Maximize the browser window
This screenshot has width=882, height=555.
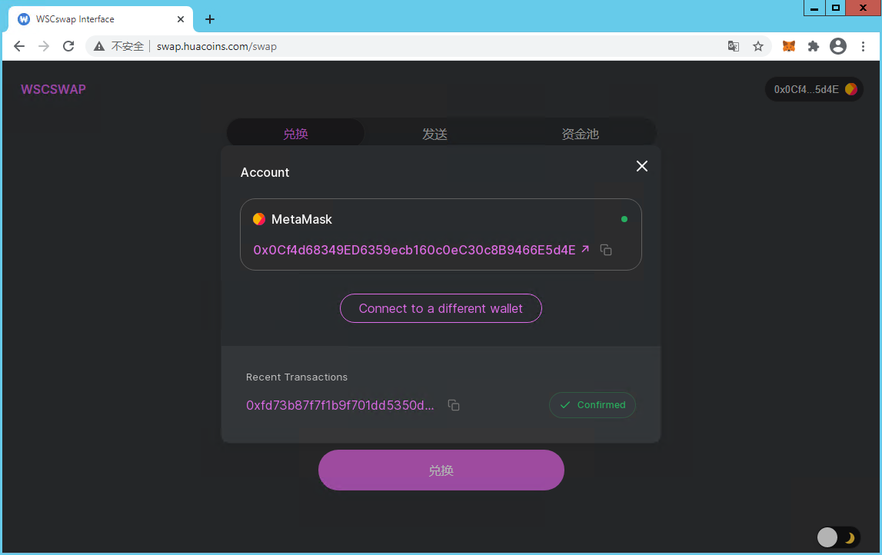(836, 8)
